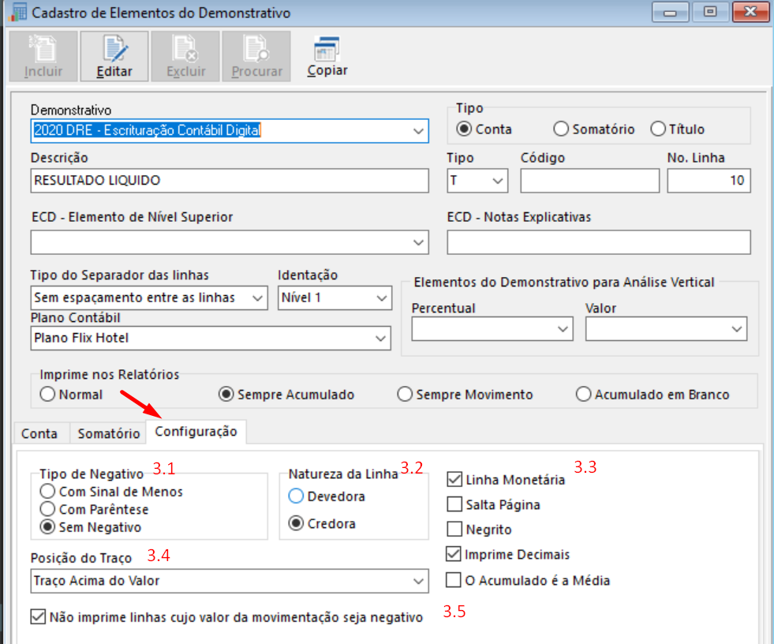The image size is (774, 644).
Task: Switch to the Somatório tab
Action: click(x=109, y=433)
